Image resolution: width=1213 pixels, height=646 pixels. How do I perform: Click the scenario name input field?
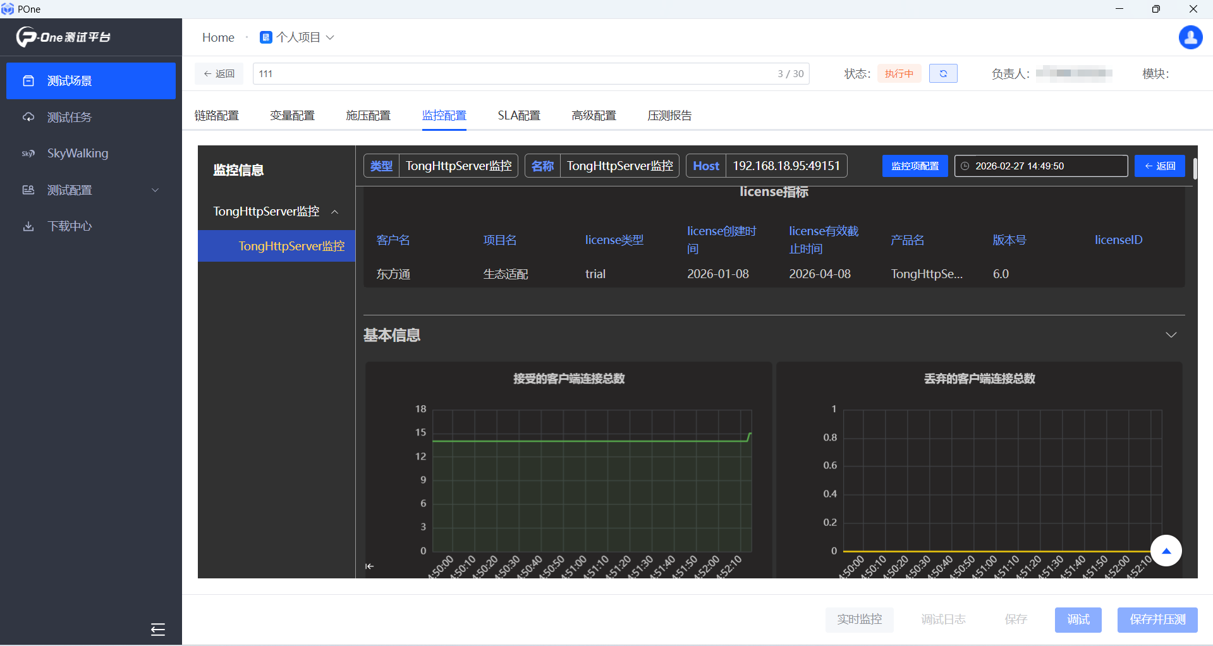(x=512, y=74)
